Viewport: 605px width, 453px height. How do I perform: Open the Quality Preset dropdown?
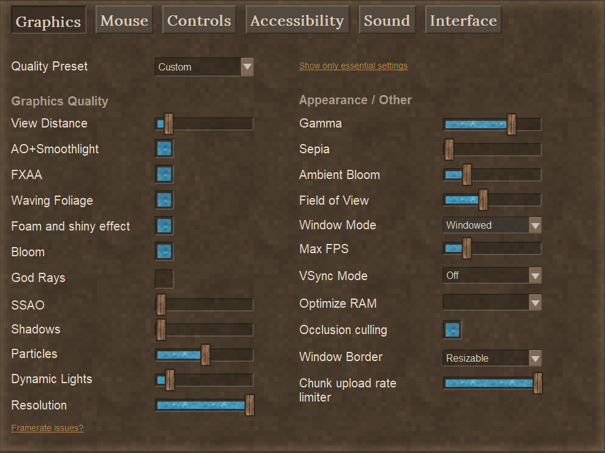click(204, 67)
